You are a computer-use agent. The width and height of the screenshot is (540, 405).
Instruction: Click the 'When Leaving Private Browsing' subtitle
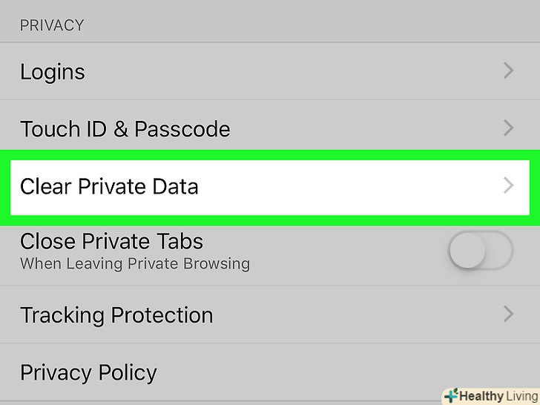134,263
